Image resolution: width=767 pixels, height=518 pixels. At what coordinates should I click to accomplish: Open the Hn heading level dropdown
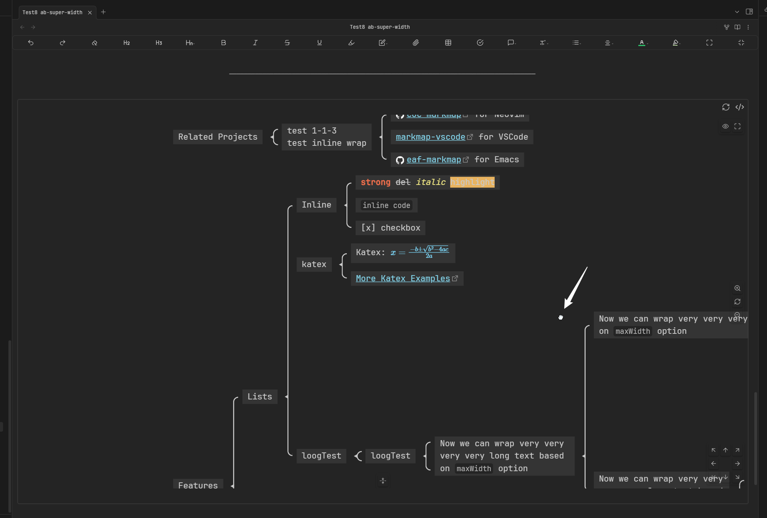190,43
